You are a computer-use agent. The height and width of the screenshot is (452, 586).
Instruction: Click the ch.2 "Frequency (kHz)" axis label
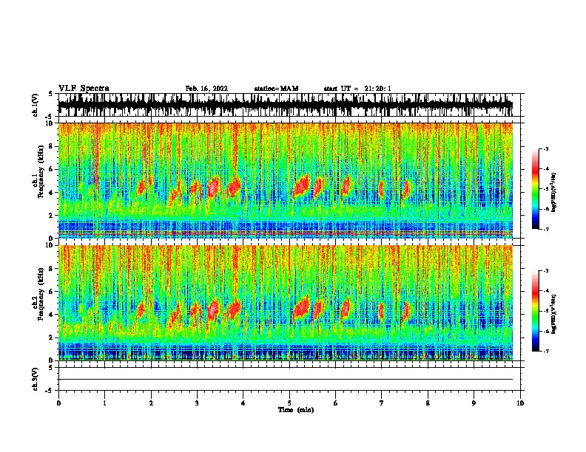coord(41,294)
